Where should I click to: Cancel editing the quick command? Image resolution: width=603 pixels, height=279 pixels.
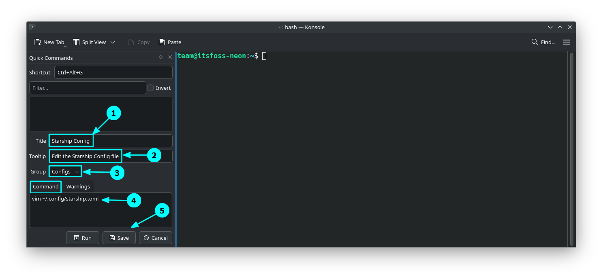pos(156,238)
